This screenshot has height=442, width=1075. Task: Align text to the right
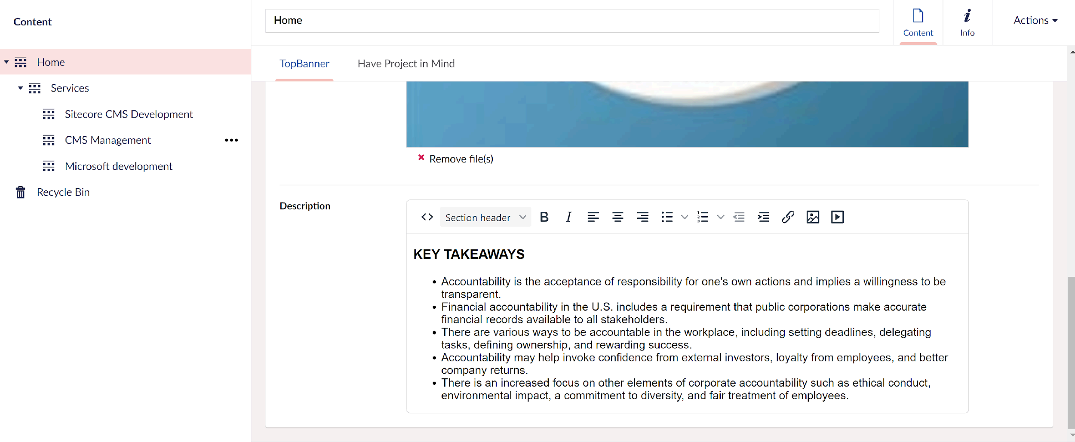(x=642, y=217)
